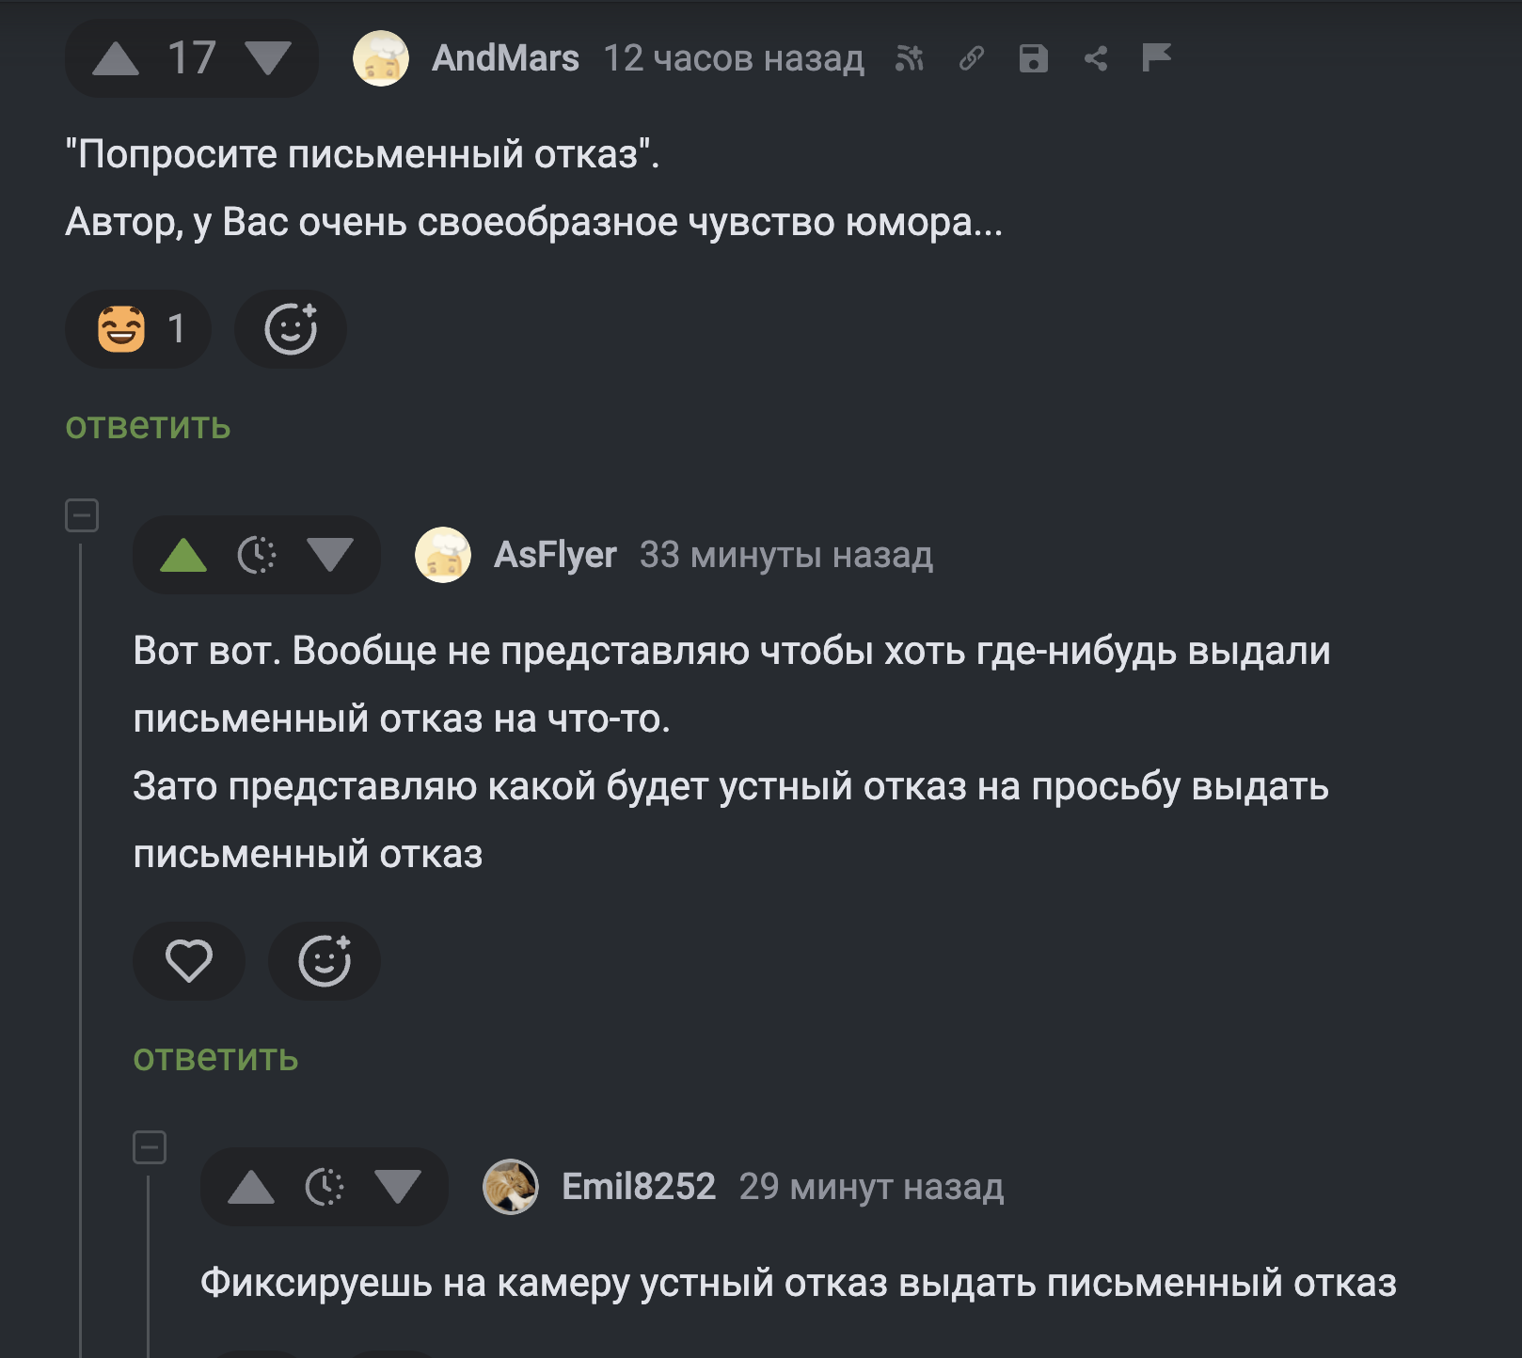Share AndMars's comment
This screenshot has width=1522, height=1358.
pos(1095,59)
